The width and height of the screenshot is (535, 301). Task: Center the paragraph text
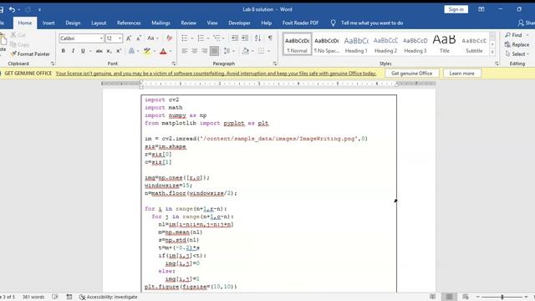click(x=195, y=51)
